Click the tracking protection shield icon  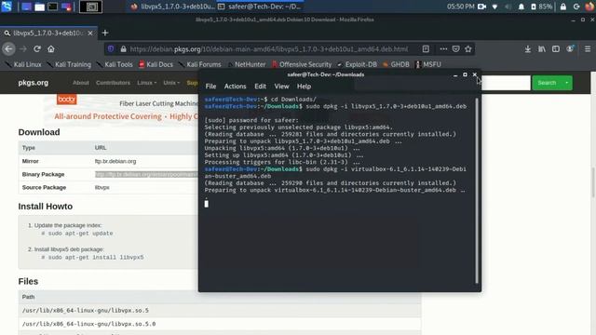pos(111,49)
